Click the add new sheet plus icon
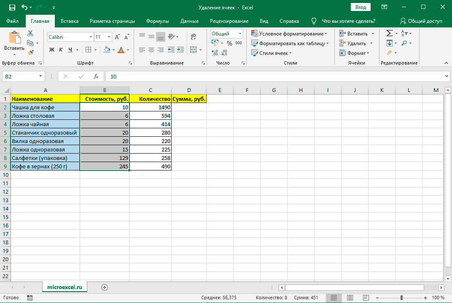452x303 pixels. (x=105, y=287)
